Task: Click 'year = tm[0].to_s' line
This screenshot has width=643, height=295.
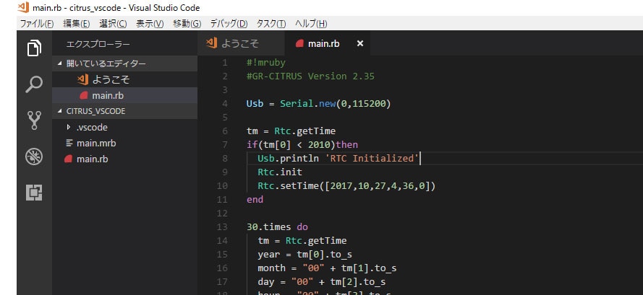Action: (x=305, y=254)
